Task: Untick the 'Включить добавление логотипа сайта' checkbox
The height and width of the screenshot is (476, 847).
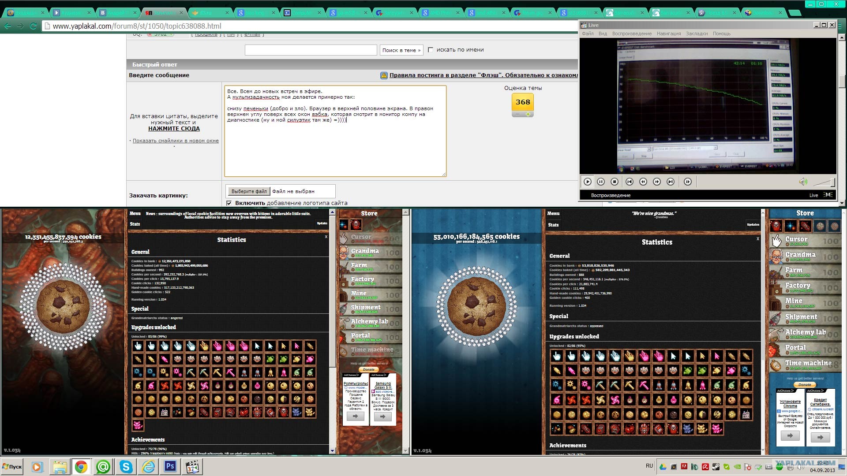Action: [229, 203]
